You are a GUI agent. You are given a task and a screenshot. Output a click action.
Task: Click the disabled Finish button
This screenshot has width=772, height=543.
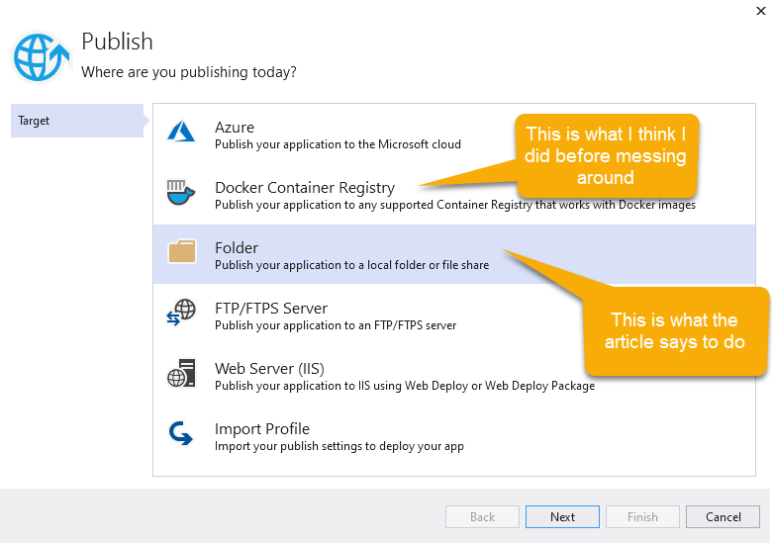(642, 517)
